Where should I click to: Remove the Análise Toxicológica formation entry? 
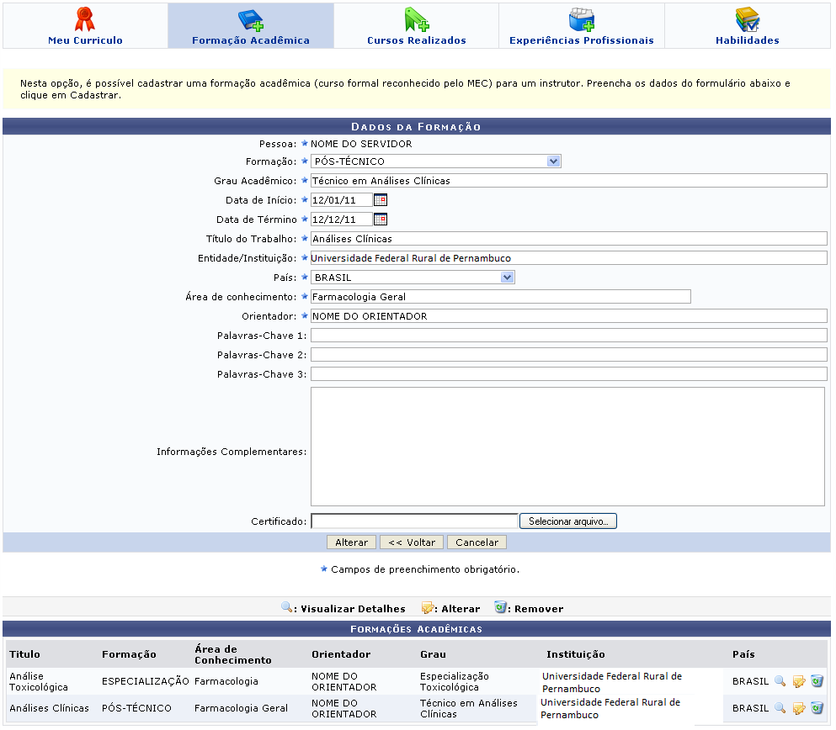[817, 681]
